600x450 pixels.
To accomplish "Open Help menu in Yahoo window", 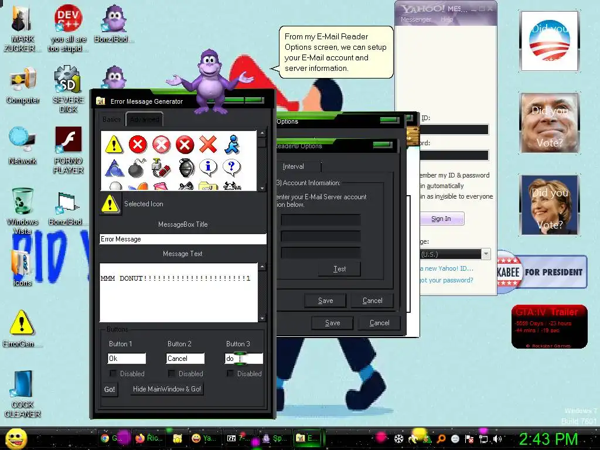I will pyautogui.click(x=446, y=19).
